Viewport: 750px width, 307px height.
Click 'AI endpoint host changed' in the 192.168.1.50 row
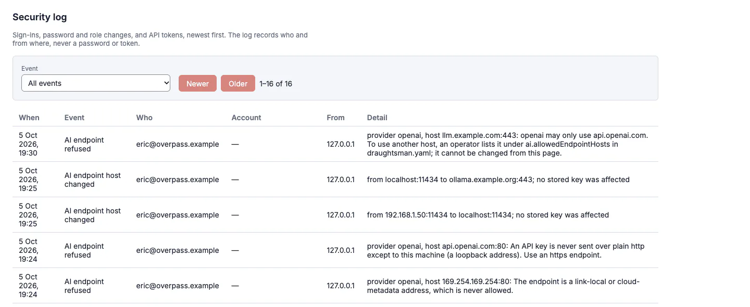pos(93,215)
